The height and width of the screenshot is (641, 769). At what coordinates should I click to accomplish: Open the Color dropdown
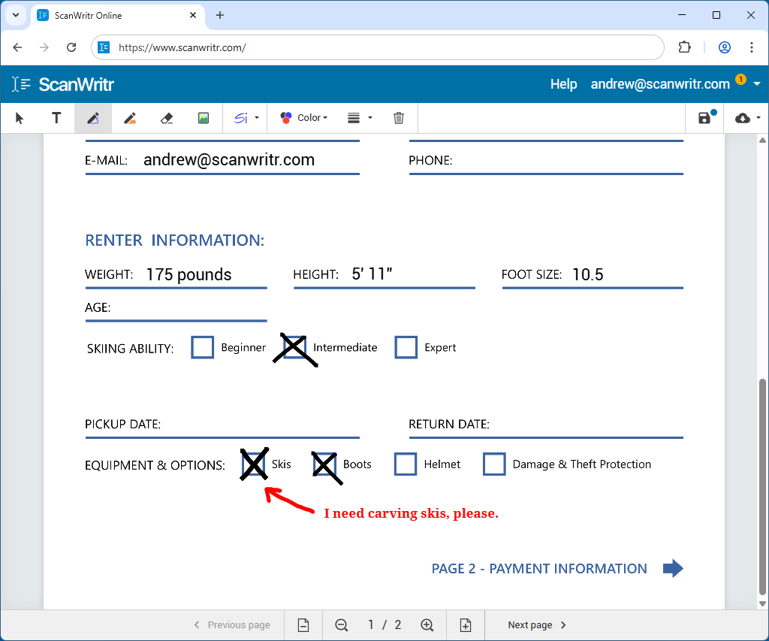tap(303, 118)
